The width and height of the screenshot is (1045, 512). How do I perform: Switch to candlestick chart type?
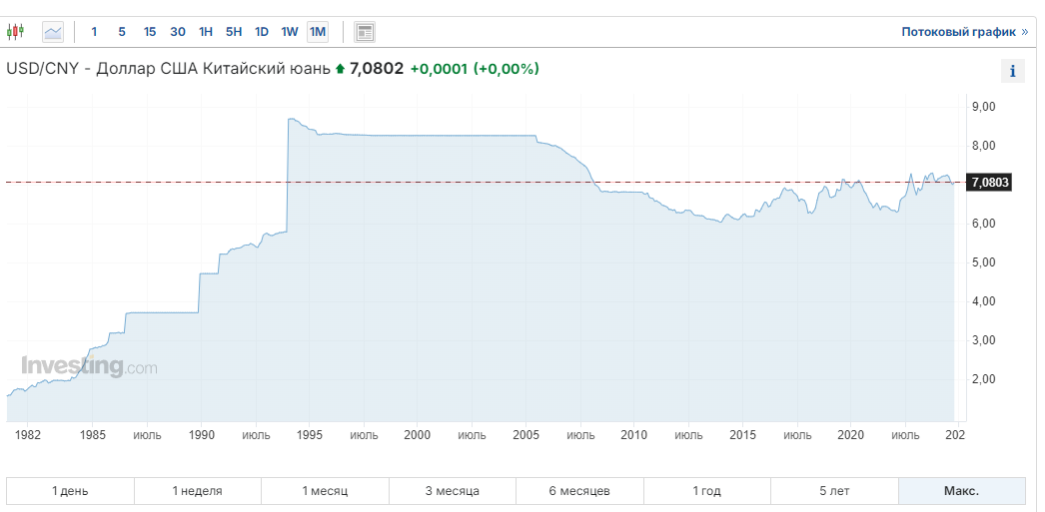pos(15,32)
